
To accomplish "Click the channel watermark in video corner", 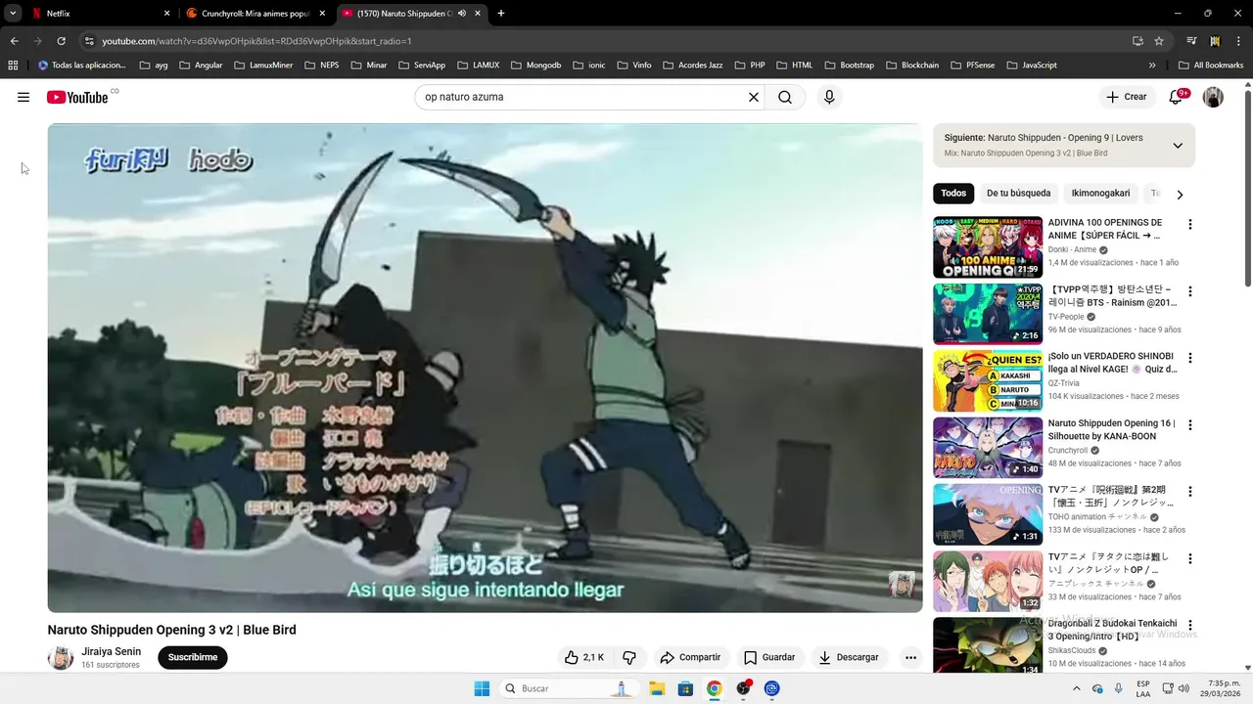I will 901,584.
